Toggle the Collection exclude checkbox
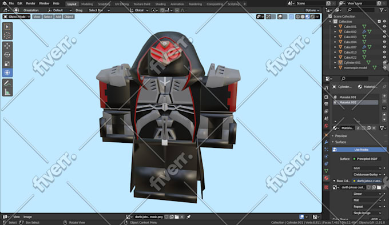 (379, 22)
